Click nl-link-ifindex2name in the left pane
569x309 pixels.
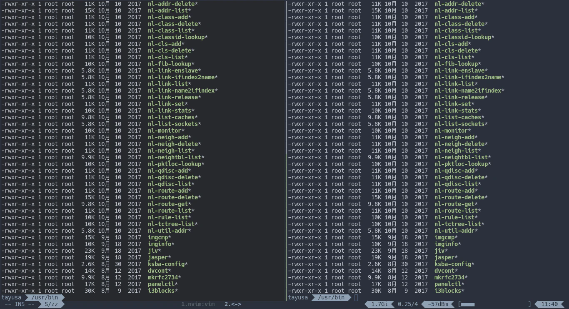181,77
